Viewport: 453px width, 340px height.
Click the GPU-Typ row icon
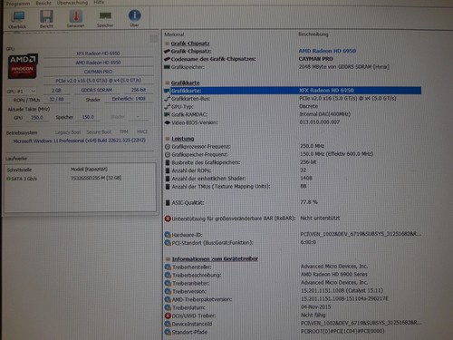pyautogui.click(x=168, y=106)
